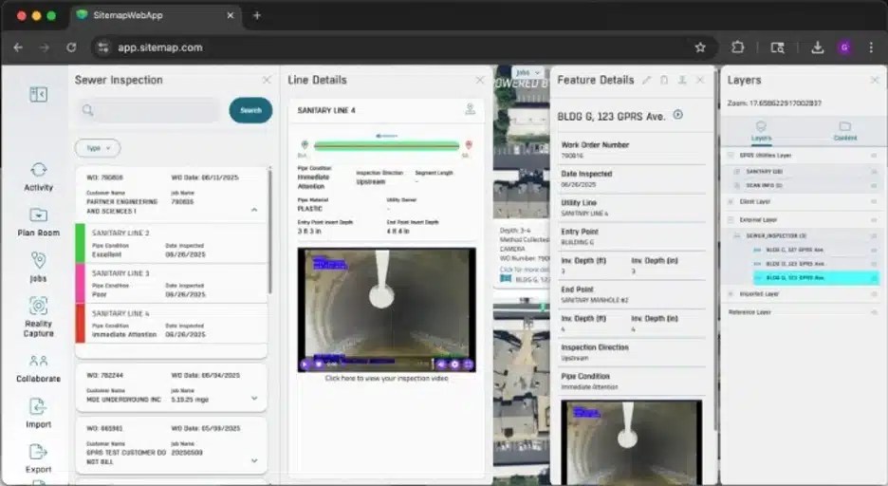This screenshot has height=486, width=888.
Task: Collapse work order 790816 card
Action: tap(254, 210)
